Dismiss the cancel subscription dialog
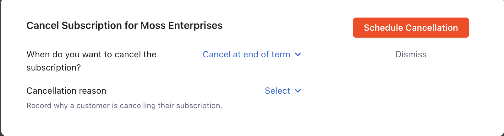Image resolution: width=504 pixels, height=136 pixels. (x=411, y=55)
